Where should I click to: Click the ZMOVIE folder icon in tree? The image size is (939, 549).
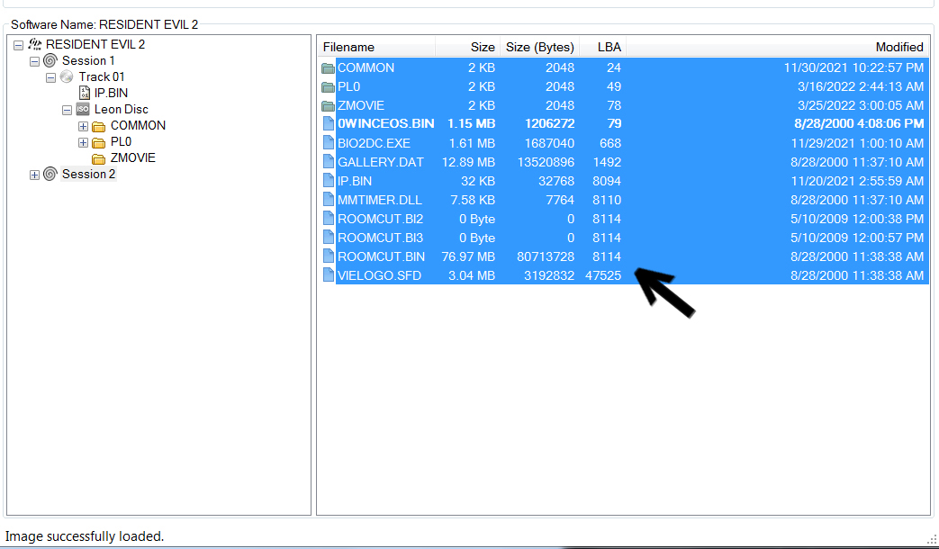99,158
